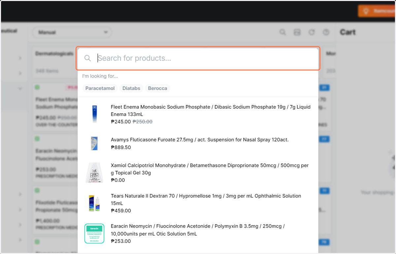Click the orange button with the lightbulb icon
This screenshot has width=396, height=254.
[377, 11]
